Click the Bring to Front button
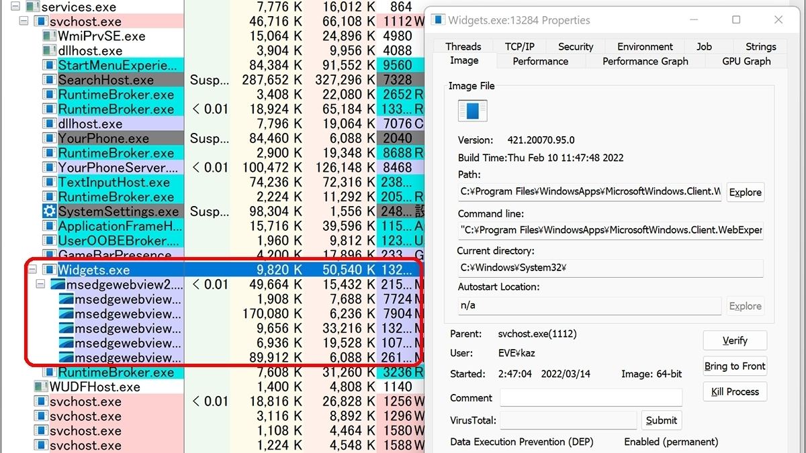 (x=735, y=366)
